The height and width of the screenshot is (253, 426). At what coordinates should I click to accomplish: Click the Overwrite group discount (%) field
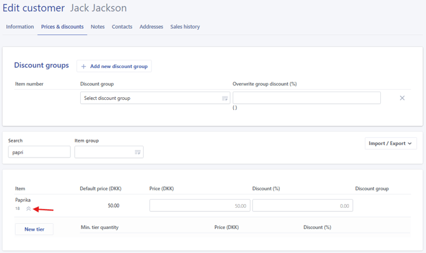coord(306,98)
